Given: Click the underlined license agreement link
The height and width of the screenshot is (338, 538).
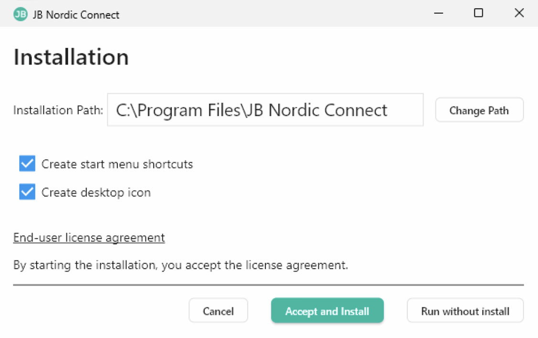Looking at the screenshot, I should click(x=88, y=237).
